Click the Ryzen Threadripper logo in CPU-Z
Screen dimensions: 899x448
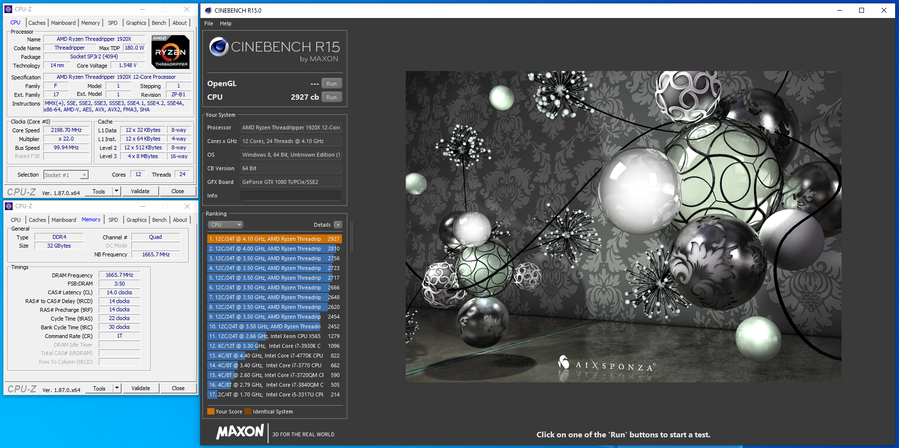[170, 52]
